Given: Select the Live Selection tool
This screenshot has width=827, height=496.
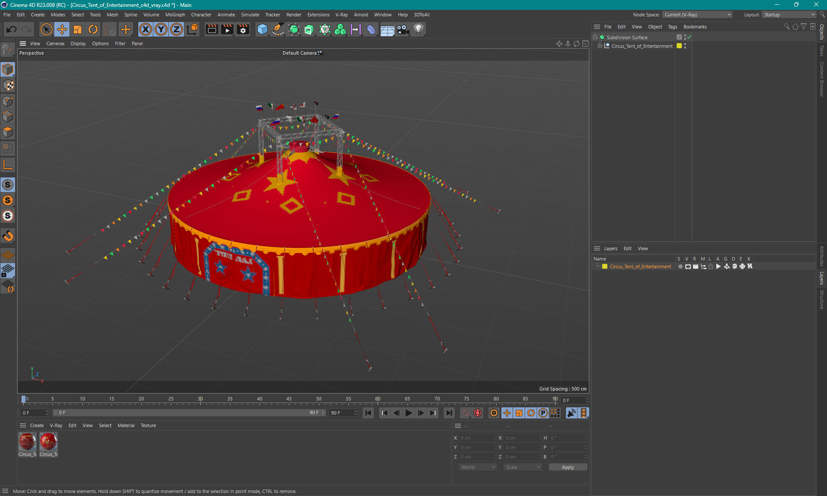Looking at the screenshot, I should 46,29.
